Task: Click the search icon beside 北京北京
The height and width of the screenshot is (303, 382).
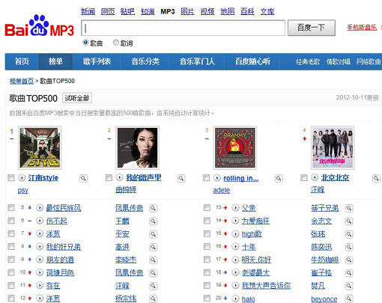Action: click(x=376, y=178)
